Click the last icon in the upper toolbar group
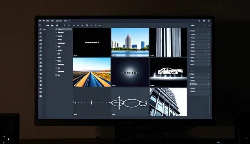 click(100, 25)
